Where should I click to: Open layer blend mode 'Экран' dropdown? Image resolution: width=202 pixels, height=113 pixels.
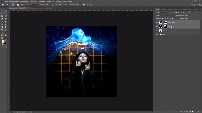coord(165,15)
